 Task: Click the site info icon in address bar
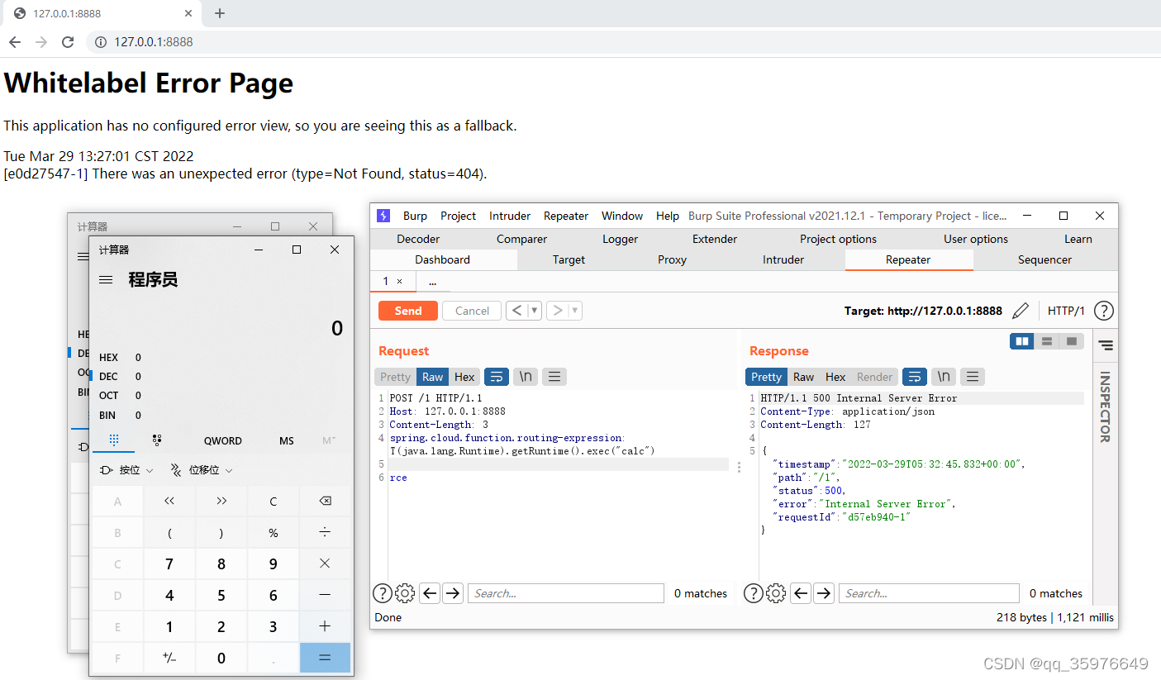[x=100, y=41]
